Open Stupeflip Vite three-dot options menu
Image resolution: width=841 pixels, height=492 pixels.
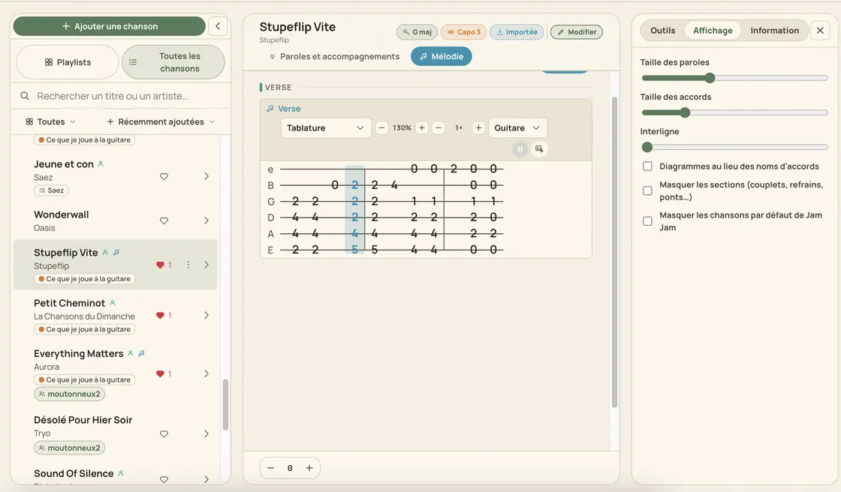(x=188, y=265)
